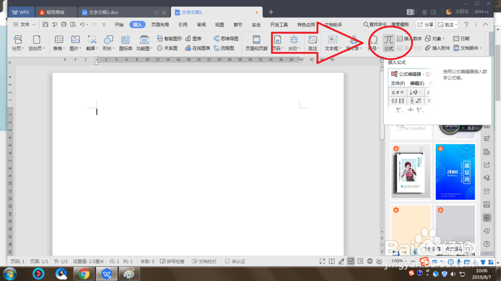Toggle reading layout book icon
This screenshot has width=501, height=281.
[332, 261]
